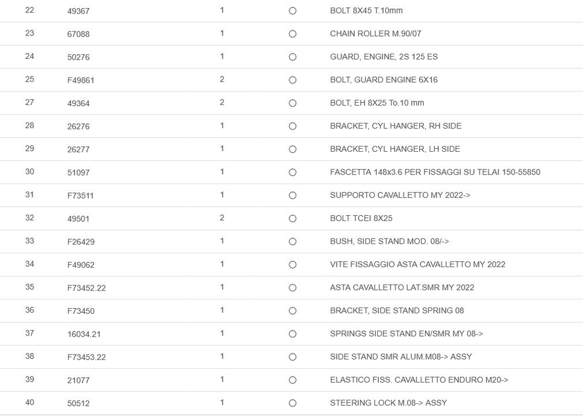583x416 pixels.
Task: Select radio for ELASTICO FISS. CAVALLETTO ENDURO
Action: (x=293, y=380)
